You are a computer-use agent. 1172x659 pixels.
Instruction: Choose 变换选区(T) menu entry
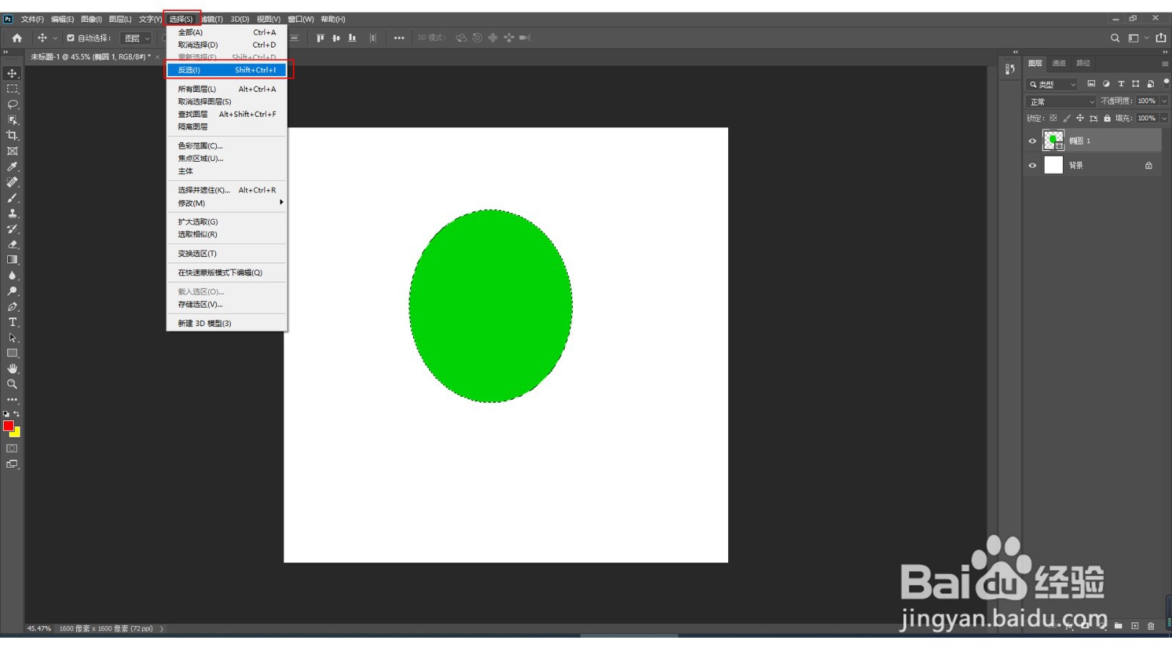coord(227,253)
